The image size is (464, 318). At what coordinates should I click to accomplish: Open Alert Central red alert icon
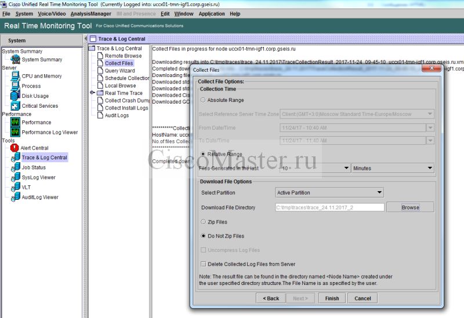[14, 148]
